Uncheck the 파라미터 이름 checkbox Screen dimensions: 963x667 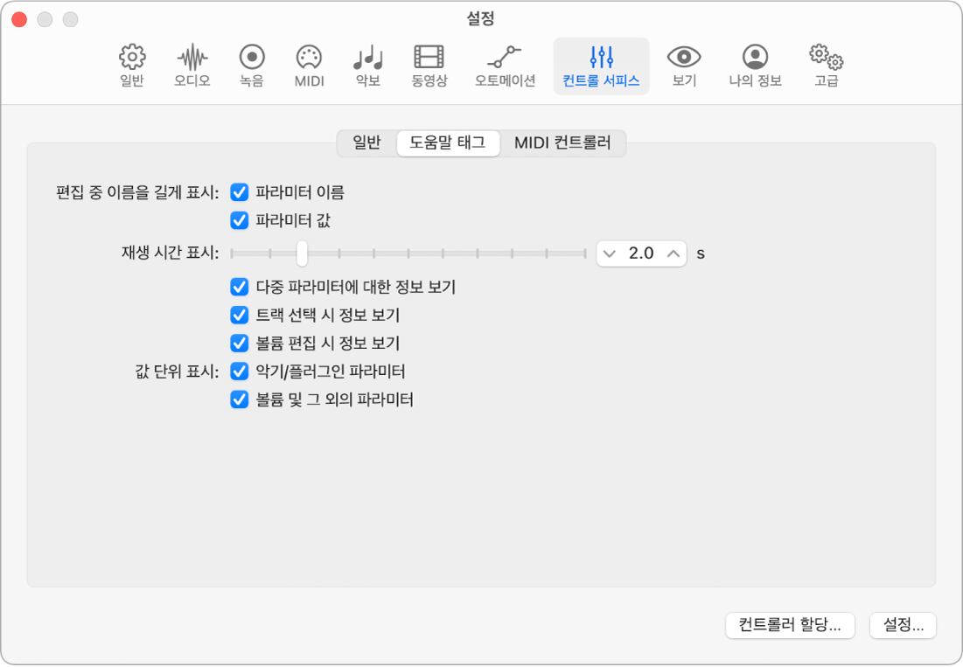point(240,192)
